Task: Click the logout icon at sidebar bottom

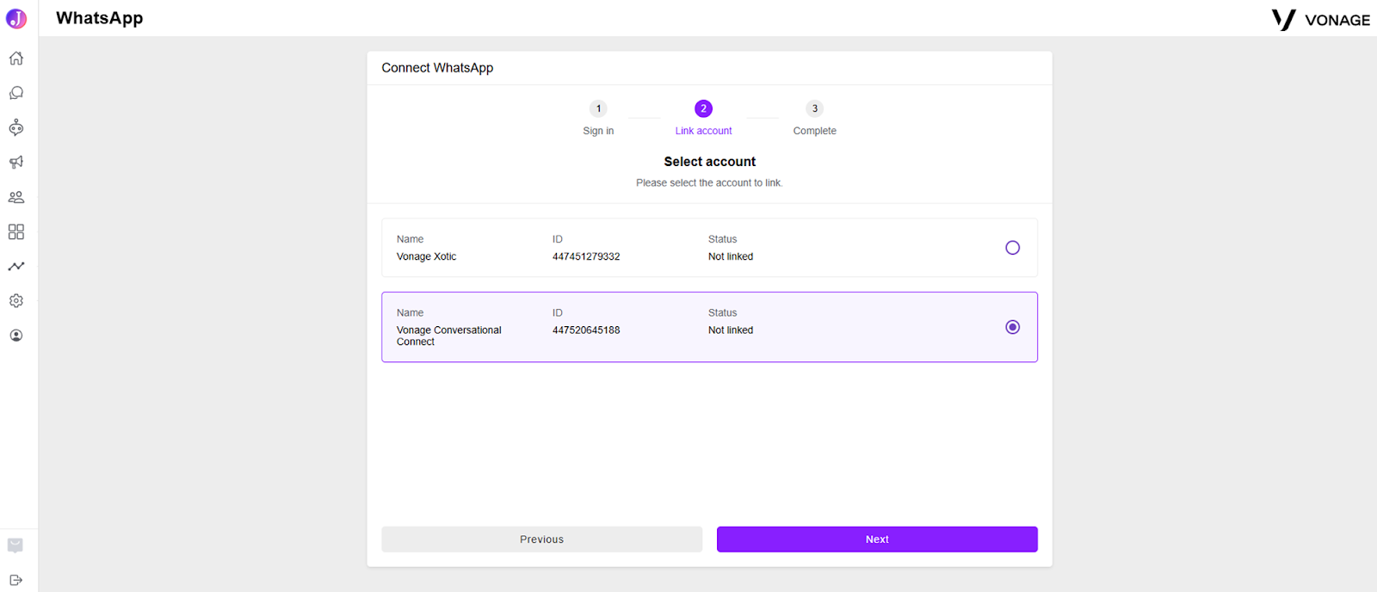Action: coord(15,580)
